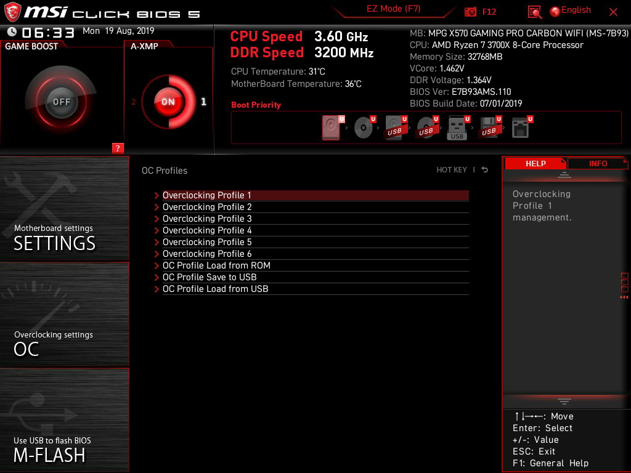The image size is (631, 473).
Task: Click the MotherBoard Temperature 36°C reading
Action: pos(296,84)
